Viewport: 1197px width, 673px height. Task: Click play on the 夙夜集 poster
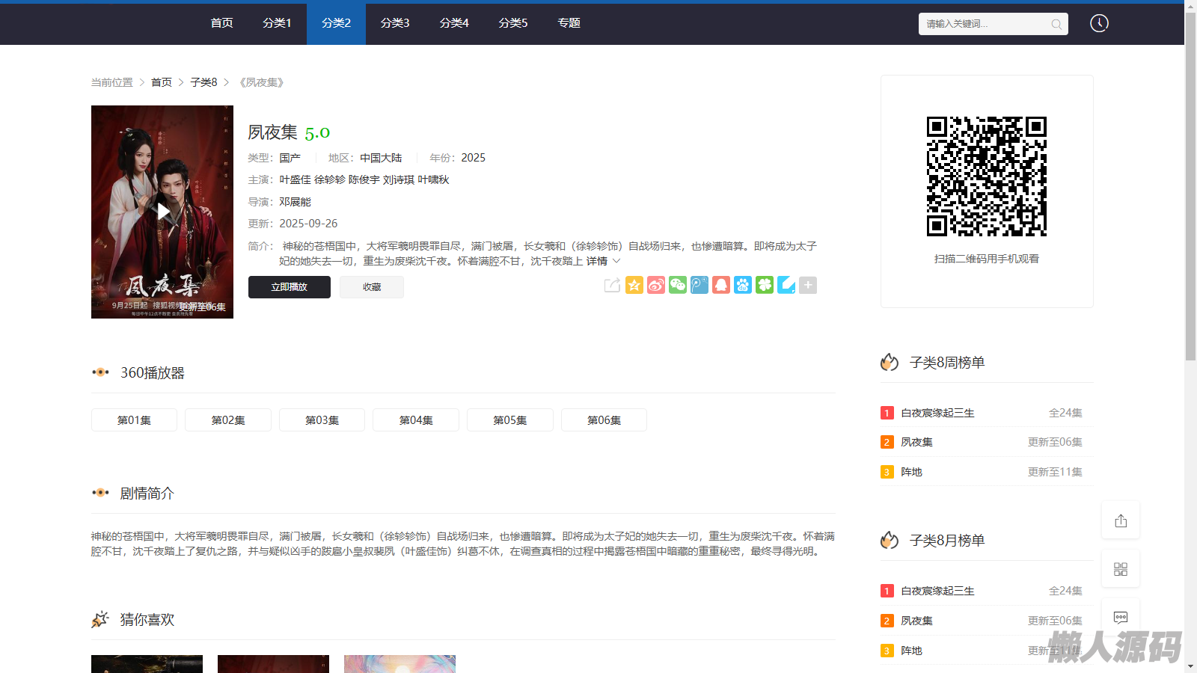[162, 212]
